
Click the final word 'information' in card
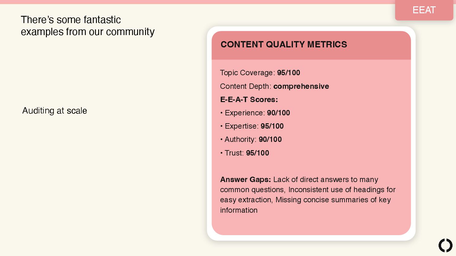(239, 210)
